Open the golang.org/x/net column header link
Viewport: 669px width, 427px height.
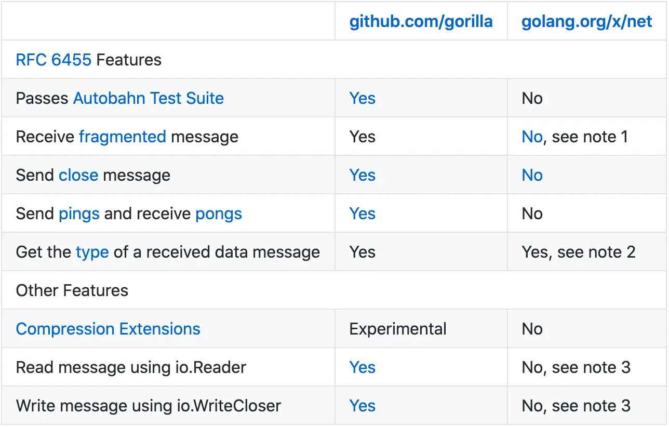[587, 22]
